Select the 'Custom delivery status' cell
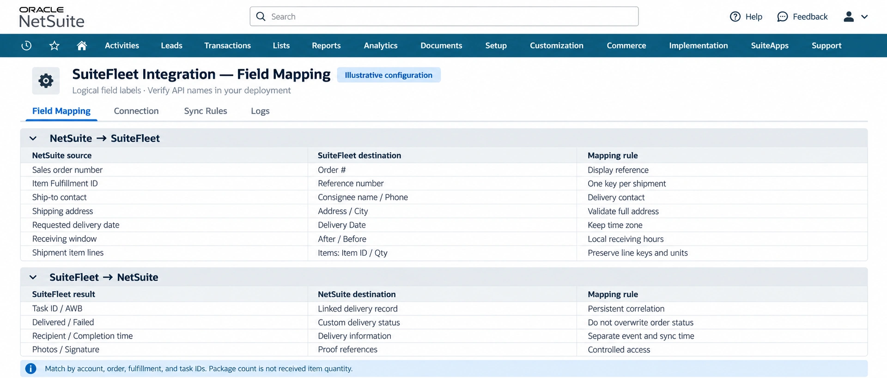Image resolution: width=887 pixels, height=378 pixels. 442,322
